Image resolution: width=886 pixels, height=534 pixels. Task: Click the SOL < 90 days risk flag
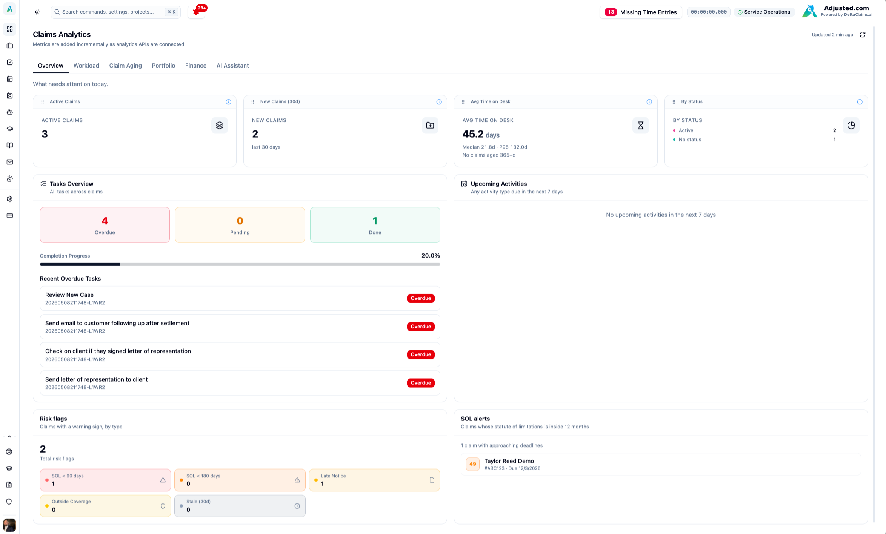[x=105, y=480]
